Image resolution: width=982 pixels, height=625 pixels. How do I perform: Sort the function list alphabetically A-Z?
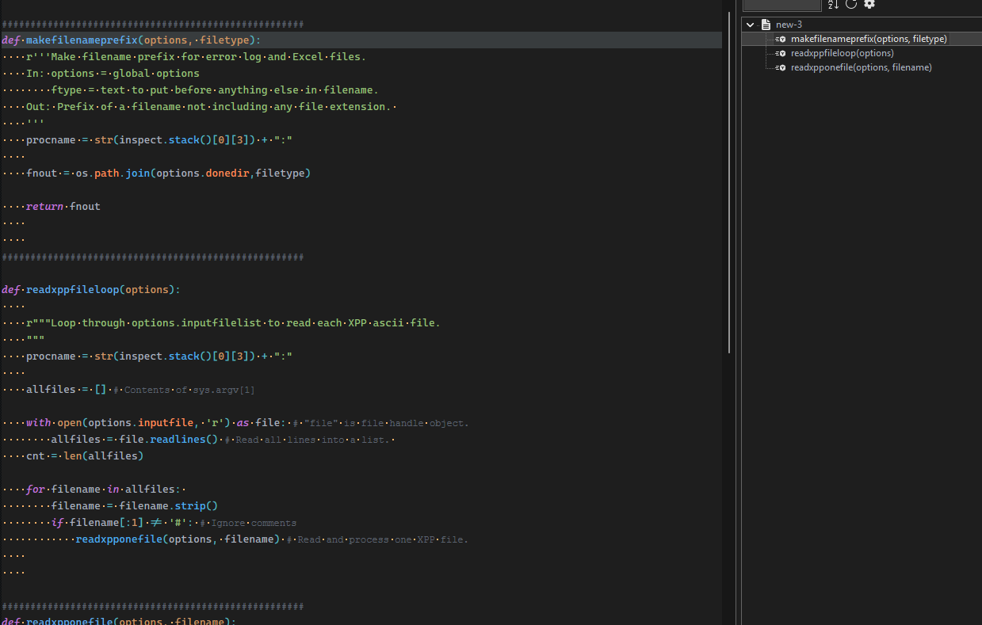click(833, 4)
